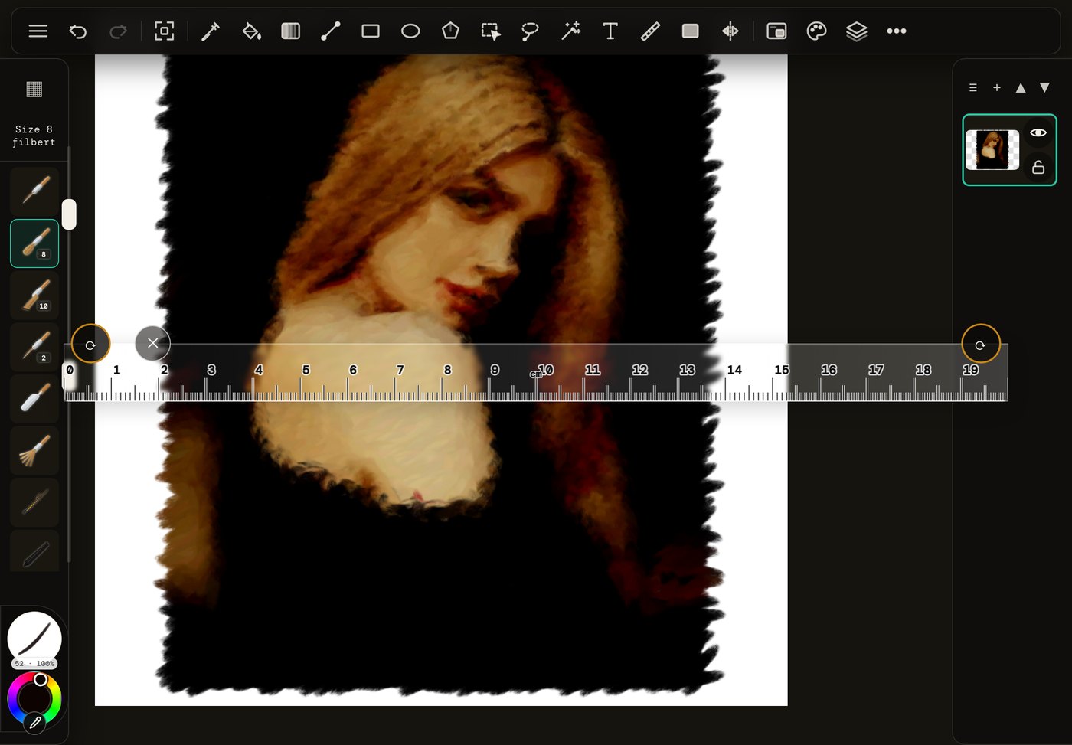Select the Text tool

(610, 31)
